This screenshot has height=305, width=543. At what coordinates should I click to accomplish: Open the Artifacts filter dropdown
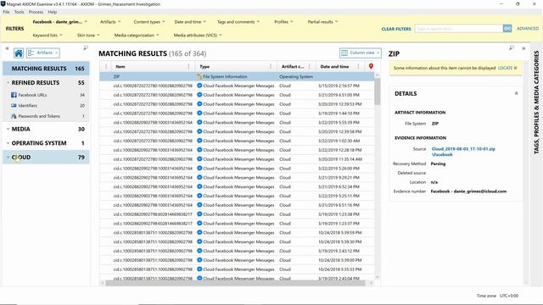(110, 22)
